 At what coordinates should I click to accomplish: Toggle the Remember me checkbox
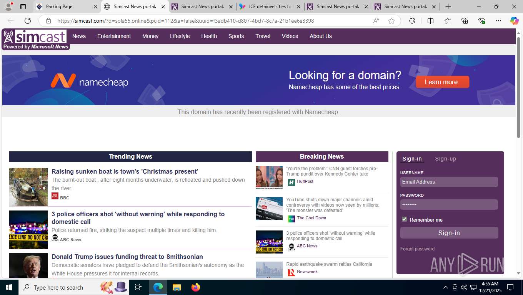tap(404, 219)
